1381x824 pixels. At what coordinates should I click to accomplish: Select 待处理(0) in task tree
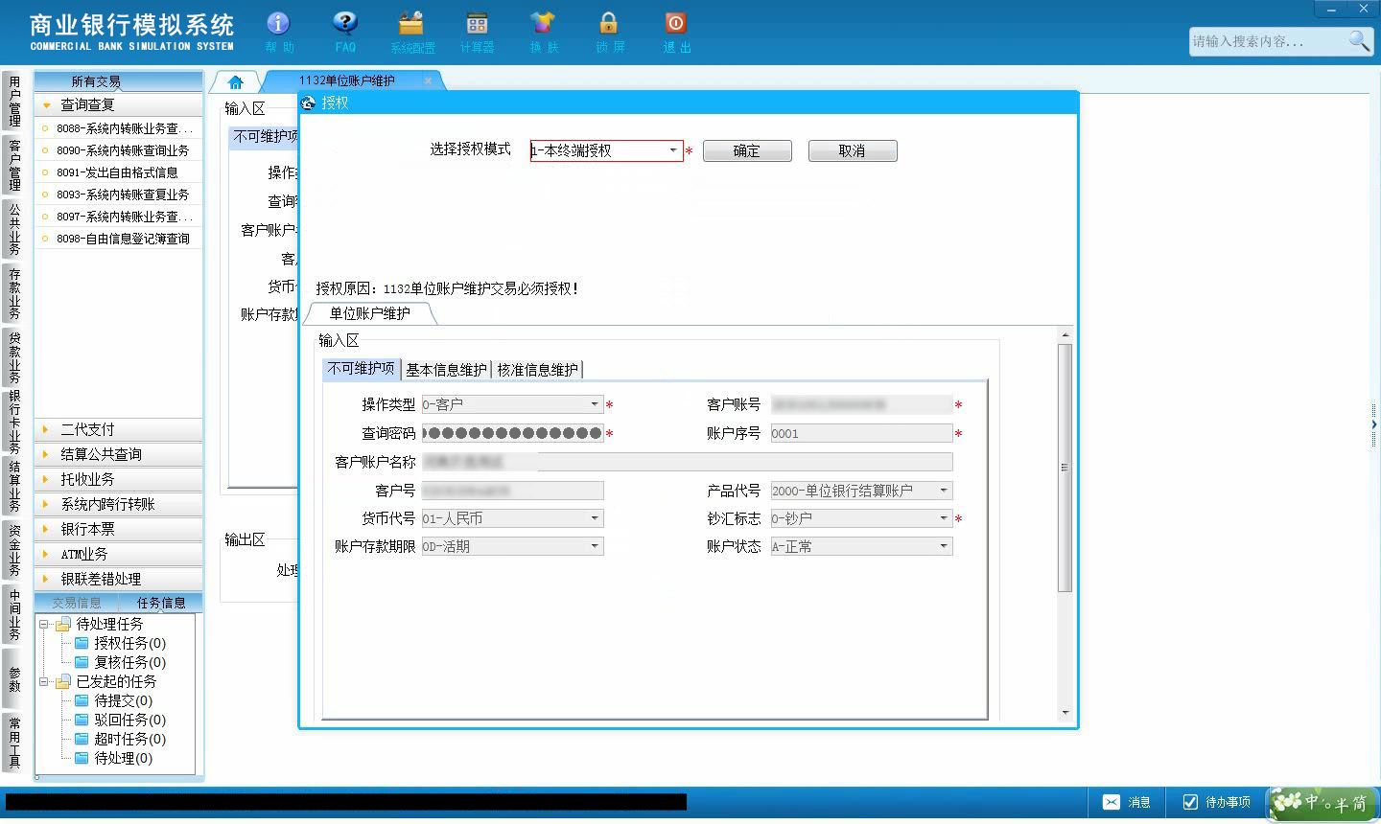(123, 758)
